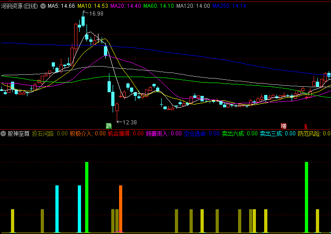Click the green 跌 marker icon

point(109,126)
